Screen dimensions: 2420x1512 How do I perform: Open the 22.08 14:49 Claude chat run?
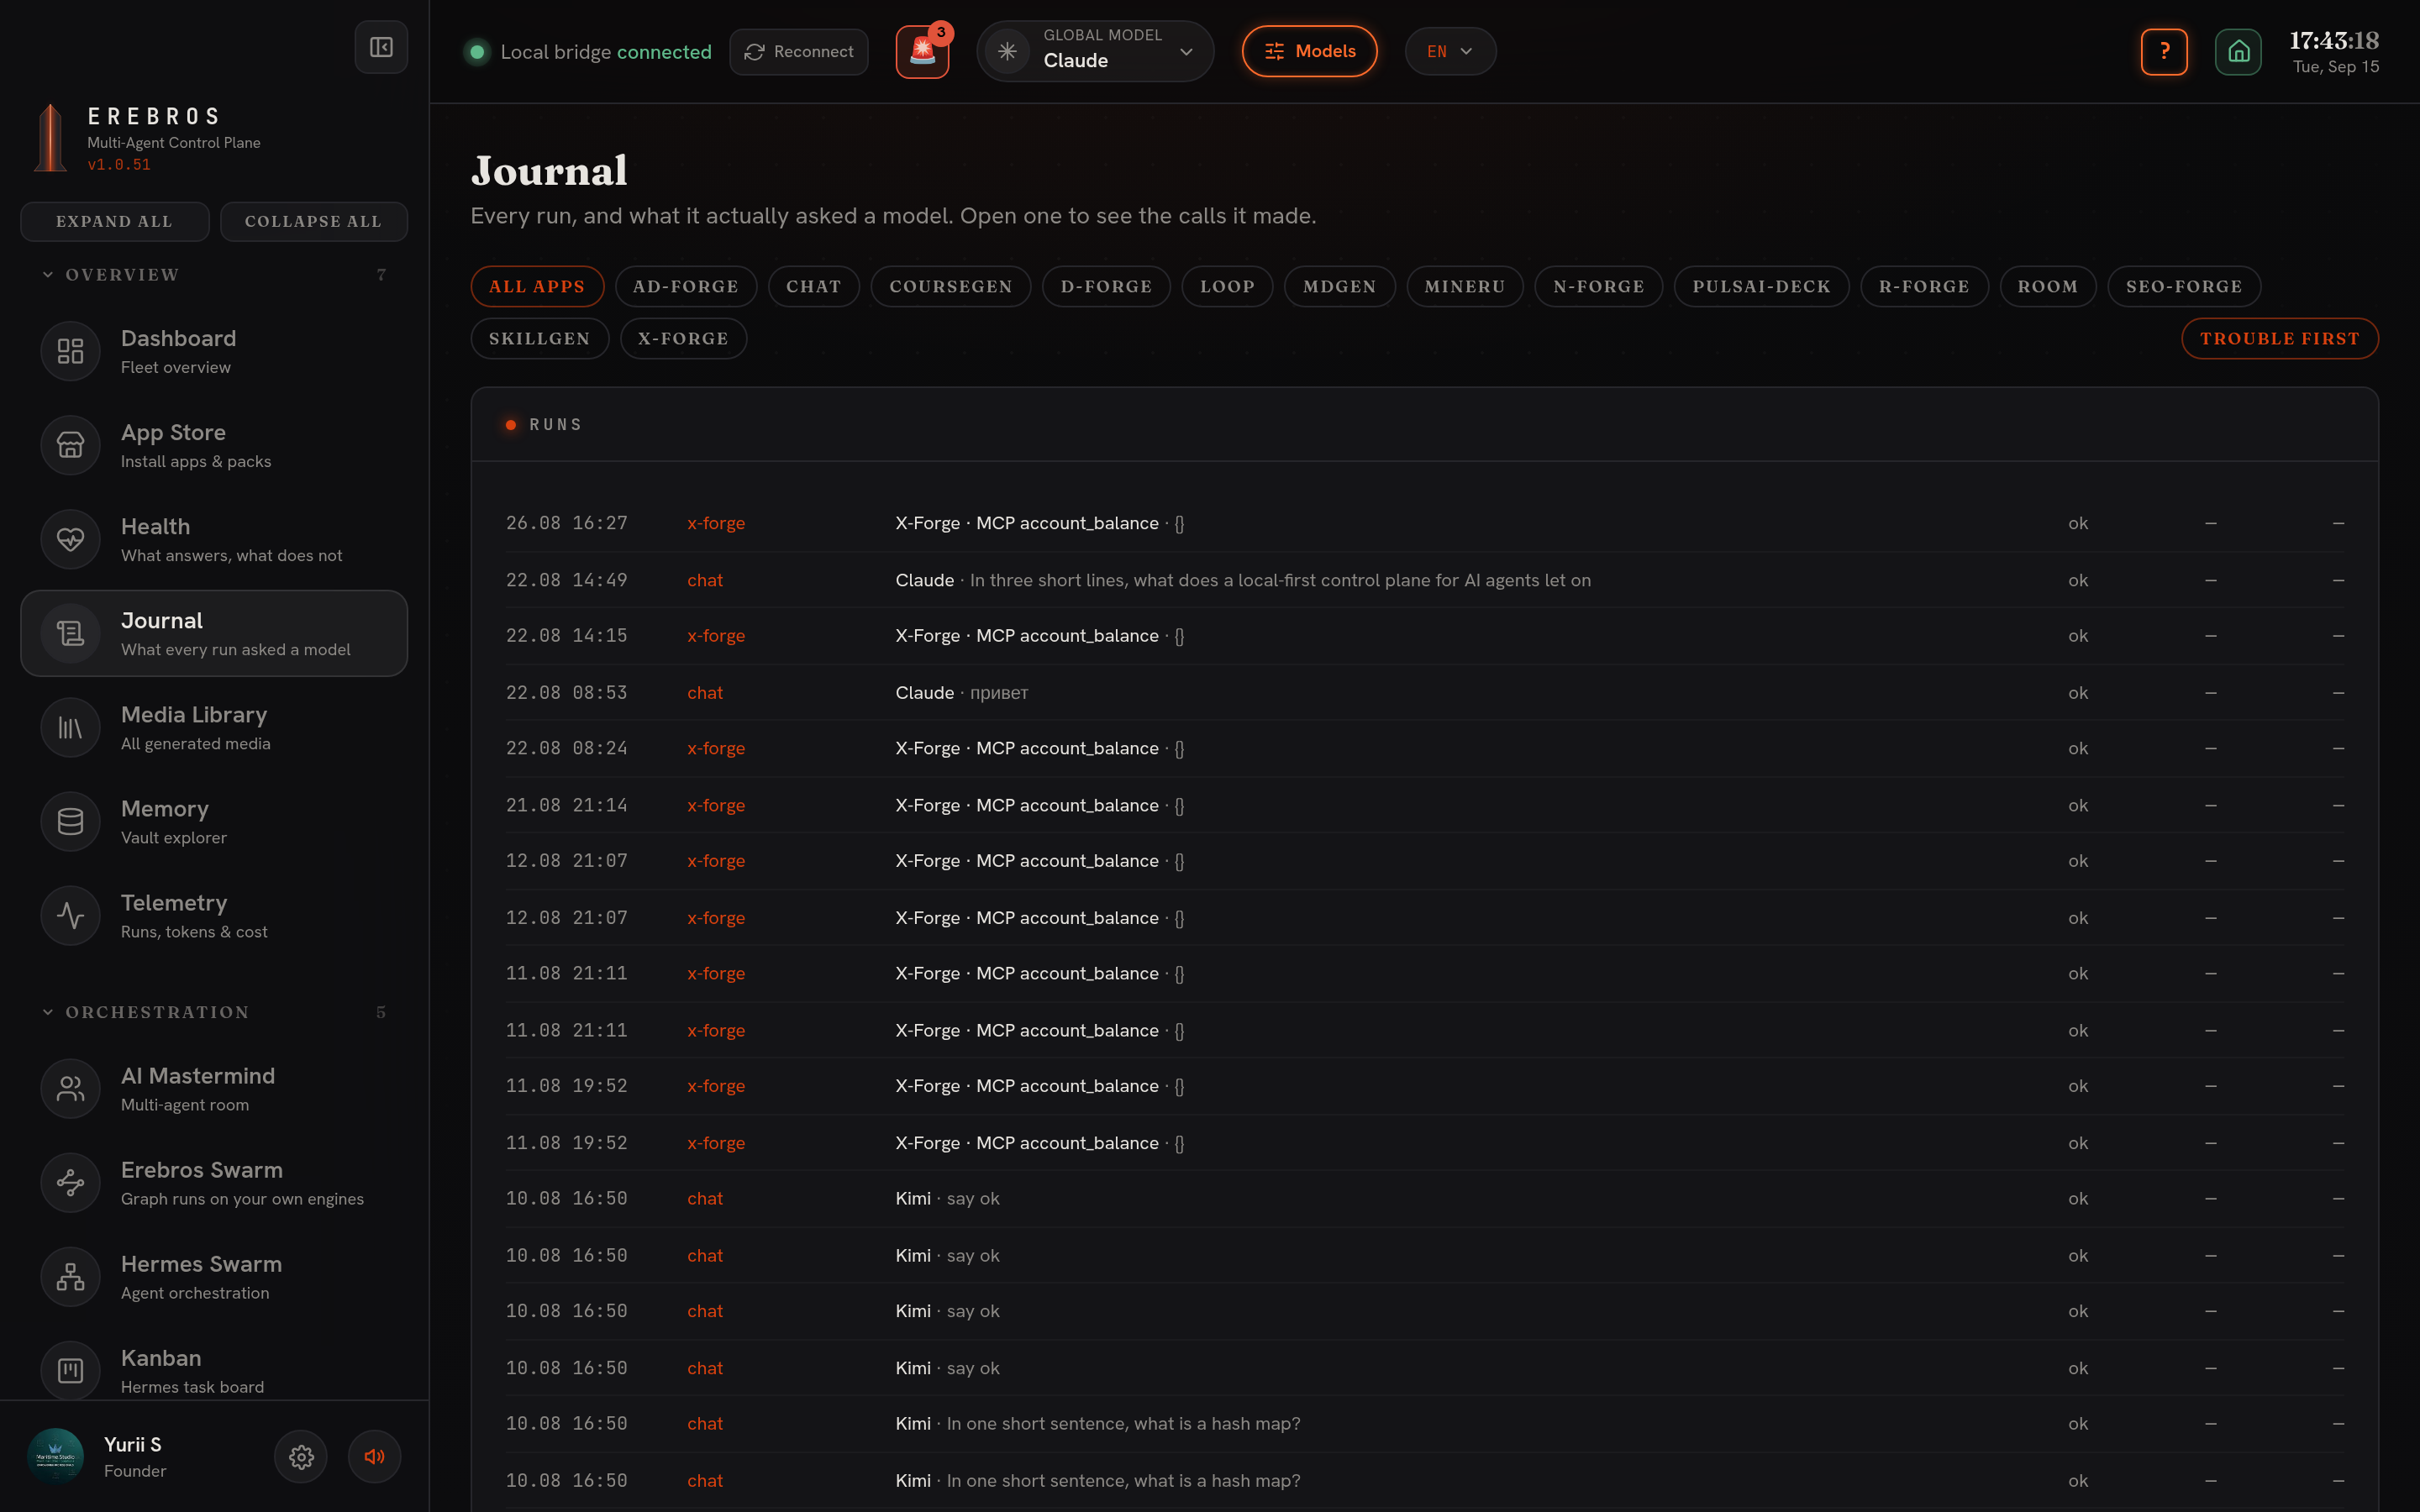point(1424,580)
